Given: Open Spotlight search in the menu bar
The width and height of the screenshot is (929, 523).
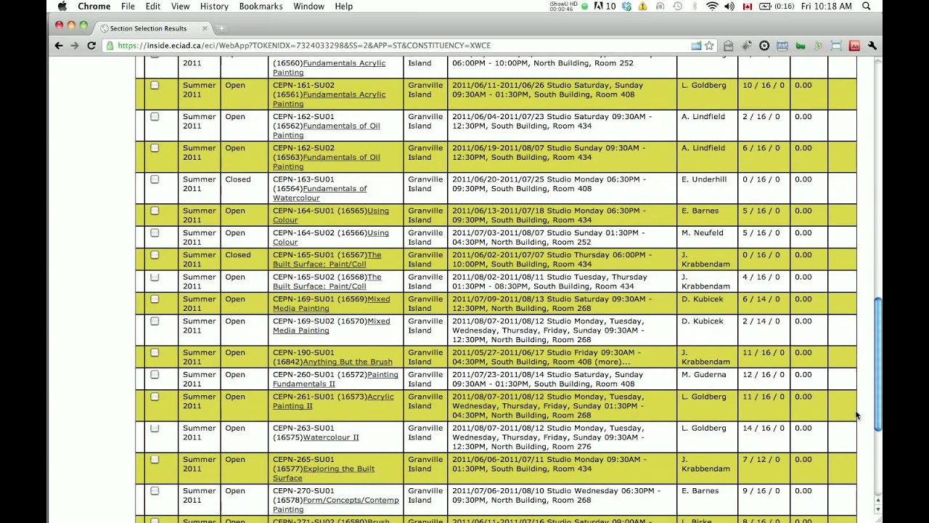Looking at the screenshot, I should coord(867,6).
